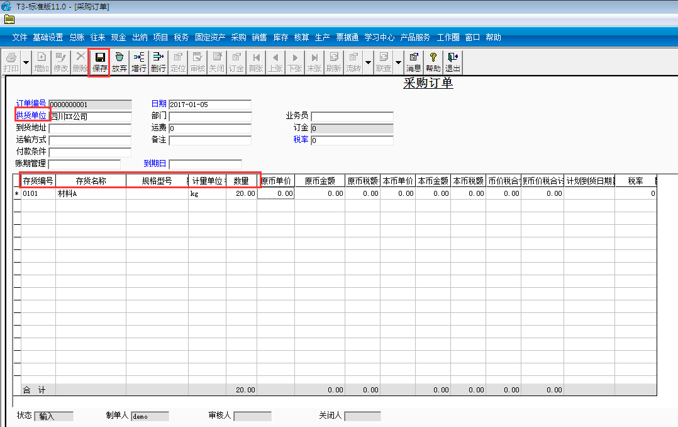Select the 原币单价 cell for 材料A
This screenshot has height=427, width=678.
[x=275, y=194]
